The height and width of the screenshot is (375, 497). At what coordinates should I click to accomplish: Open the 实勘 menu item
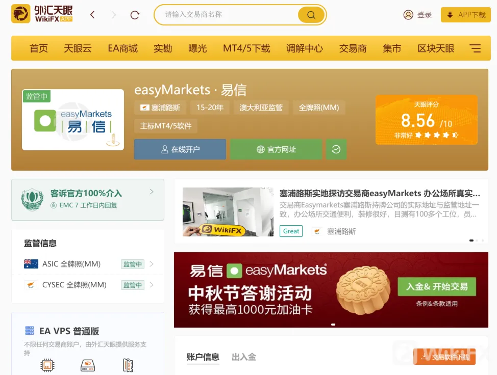163,48
